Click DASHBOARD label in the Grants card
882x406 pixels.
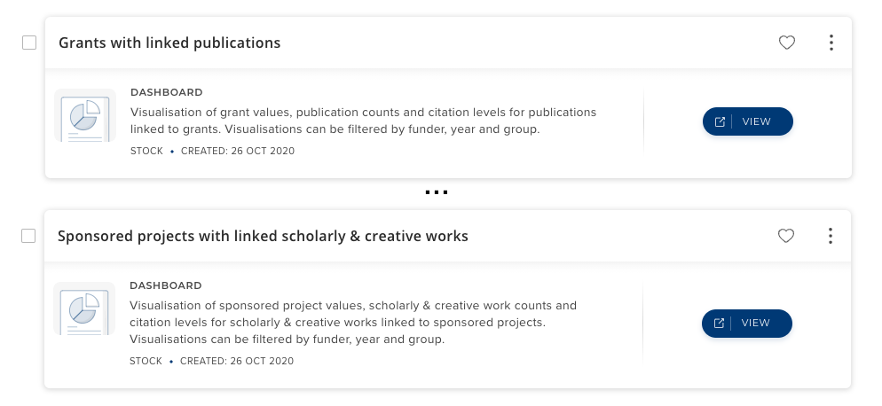(x=167, y=92)
